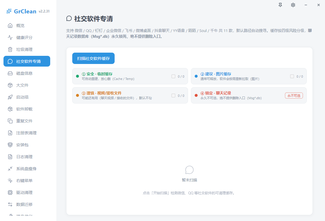This screenshot has height=221, width=325.
Task: Open the 软件卸载 section
Action: 27,109
